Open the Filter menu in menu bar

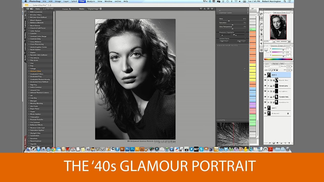coord(82,1)
